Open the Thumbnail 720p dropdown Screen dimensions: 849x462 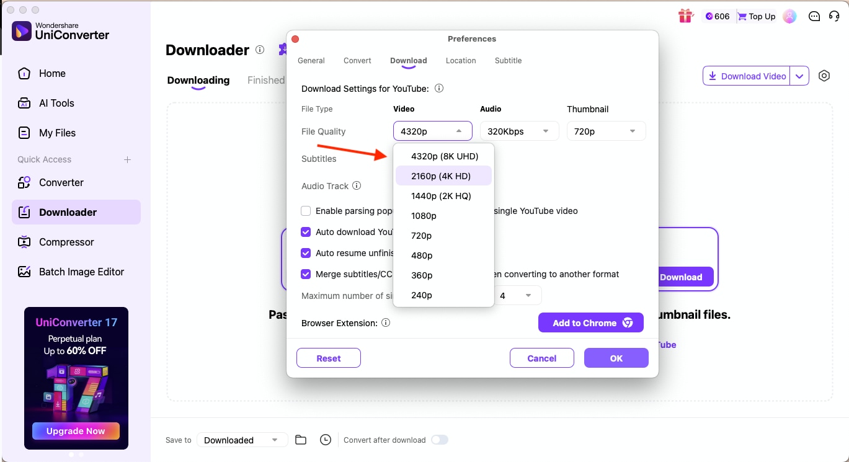tap(606, 131)
